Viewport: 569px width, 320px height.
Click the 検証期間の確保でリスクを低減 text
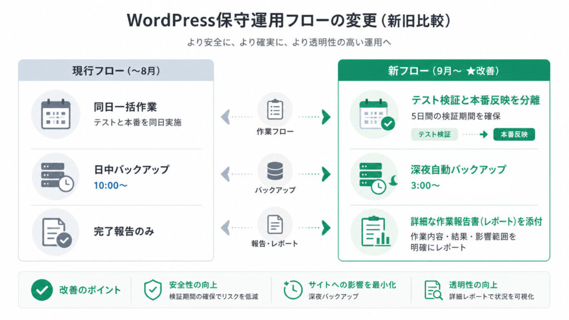pyautogui.click(x=213, y=297)
